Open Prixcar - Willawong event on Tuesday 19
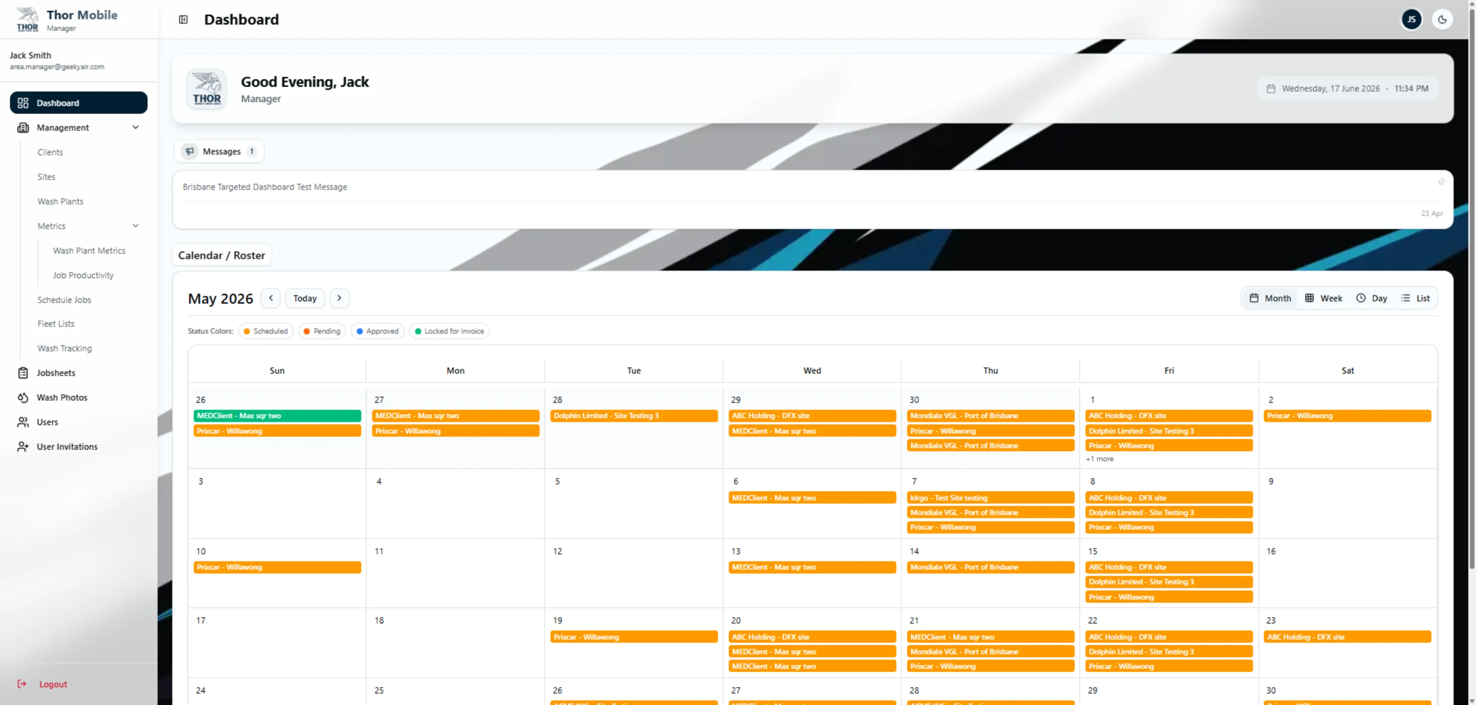1476x705 pixels. tap(634, 637)
